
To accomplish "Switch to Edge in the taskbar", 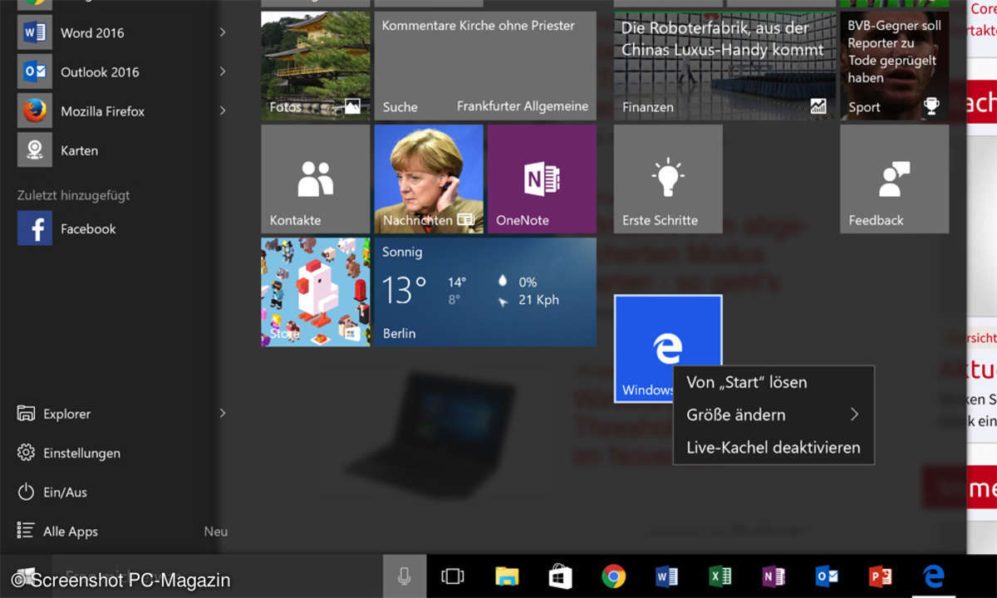I will point(934,576).
